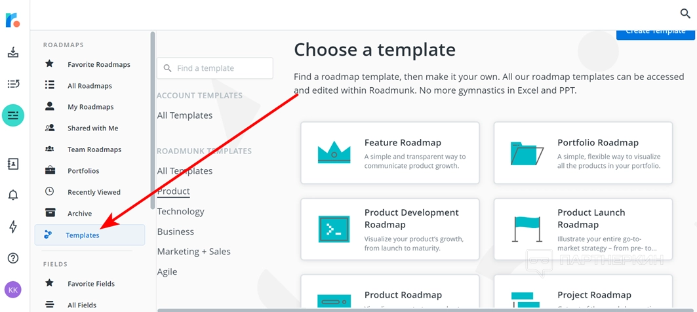Image resolution: width=697 pixels, height=312 pixels.
Task: Click the lightning bolt icon in left rail
Action: 13,227
